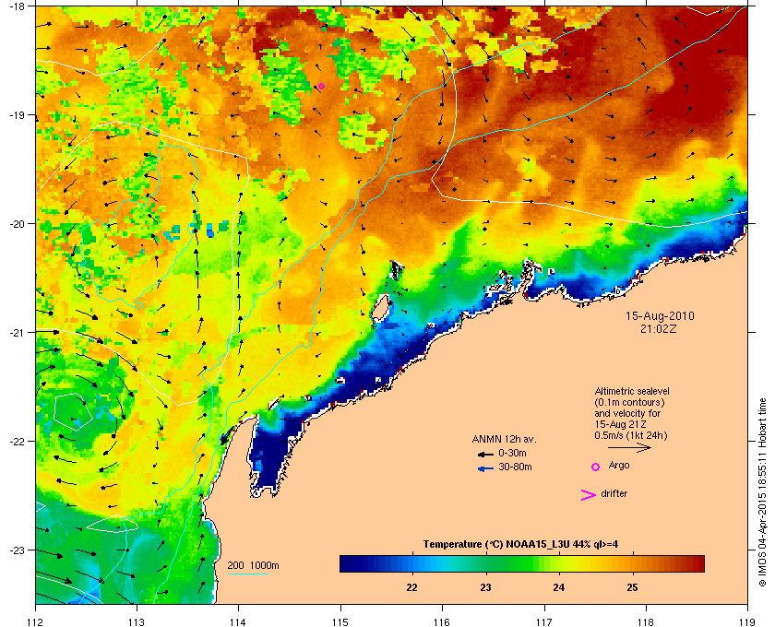Click the colorbar tick label '24'
The image size is (775, 627).
(559, 587)
